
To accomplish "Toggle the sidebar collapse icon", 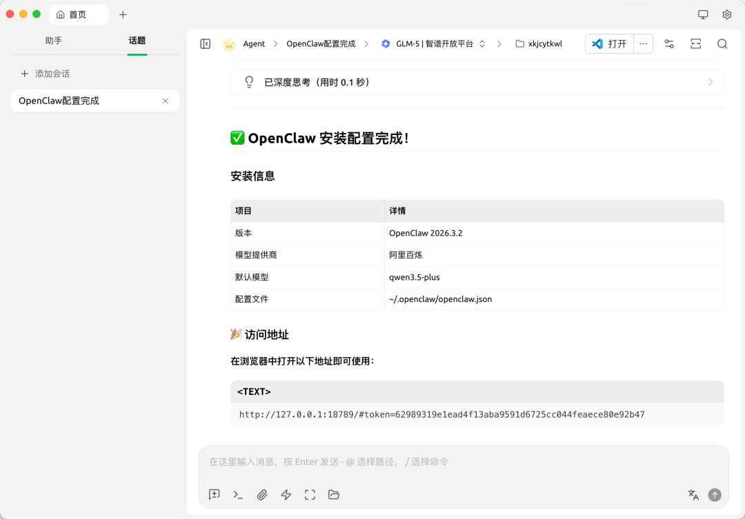I will 205,43.
